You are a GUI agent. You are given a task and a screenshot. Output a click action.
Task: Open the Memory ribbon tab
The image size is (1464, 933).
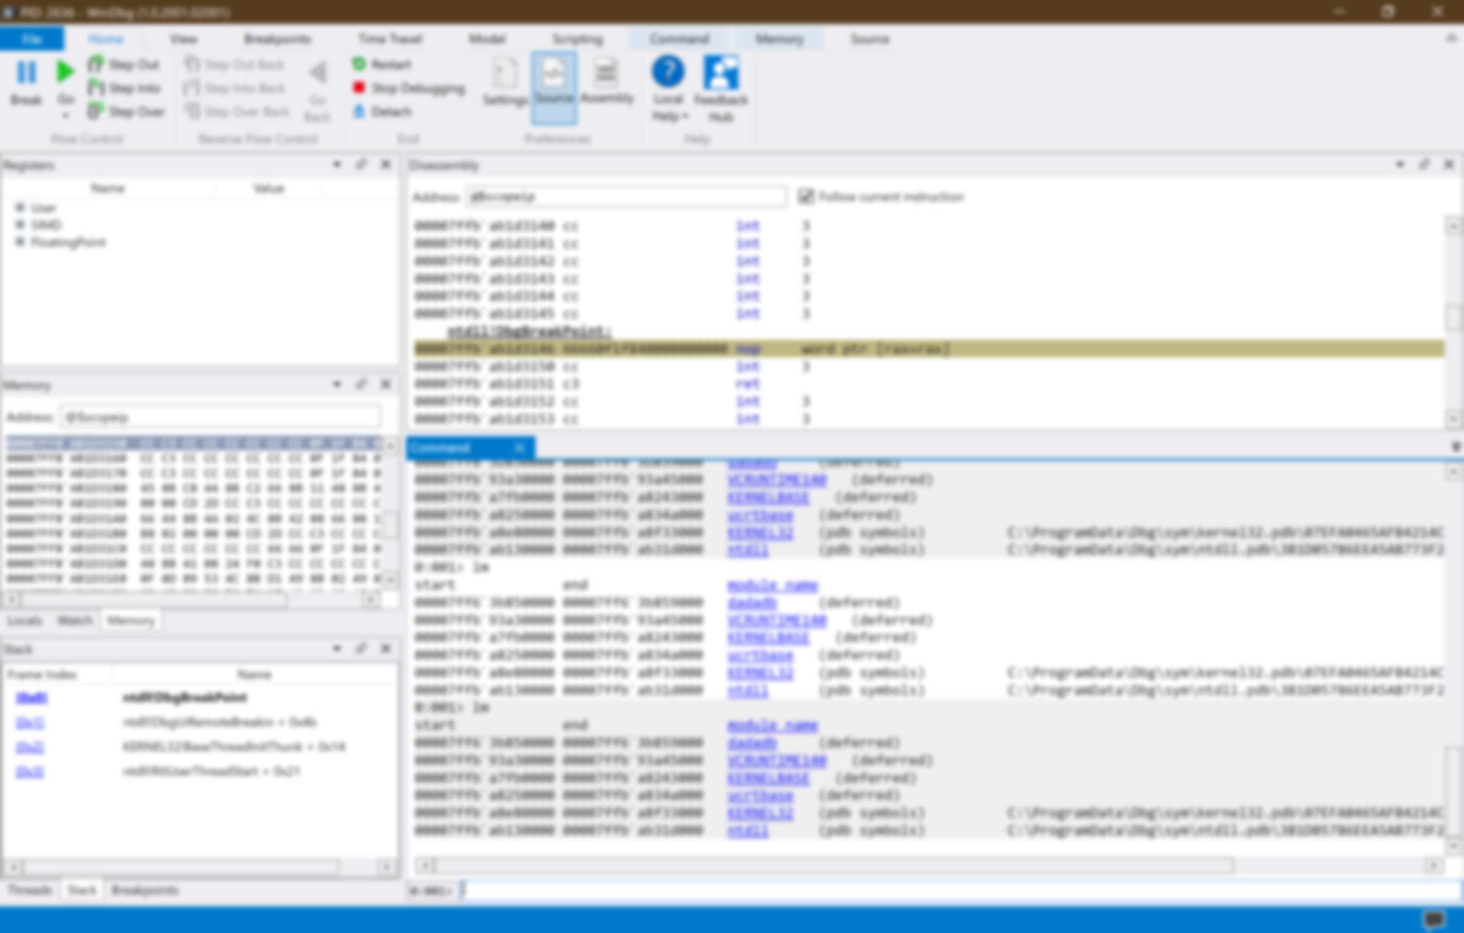coord(779,39)
